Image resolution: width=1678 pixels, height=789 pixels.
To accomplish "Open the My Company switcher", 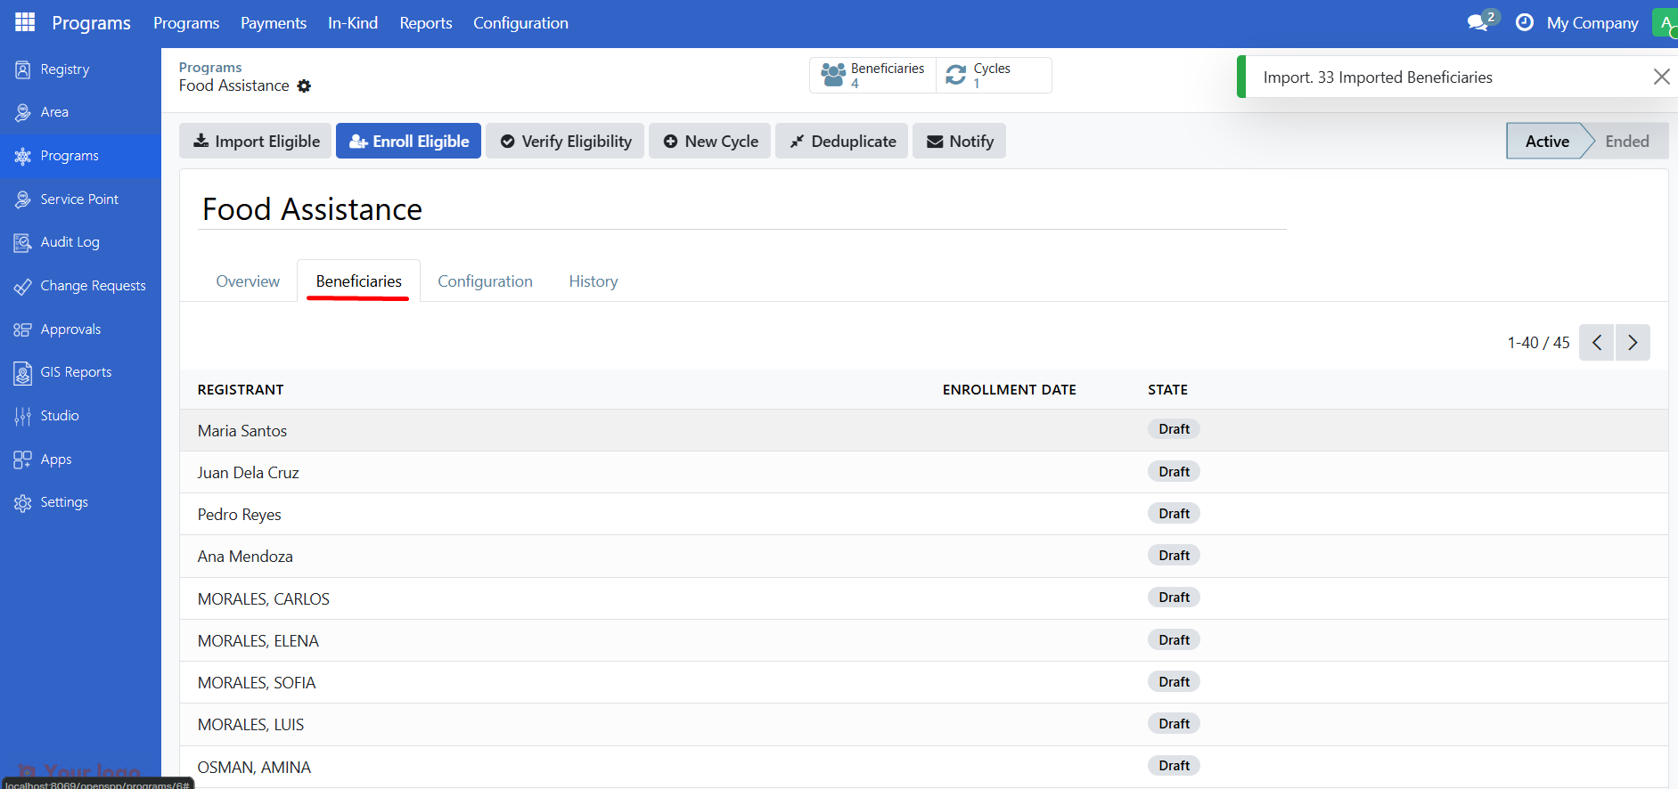I will click(x=1592, y=23).
